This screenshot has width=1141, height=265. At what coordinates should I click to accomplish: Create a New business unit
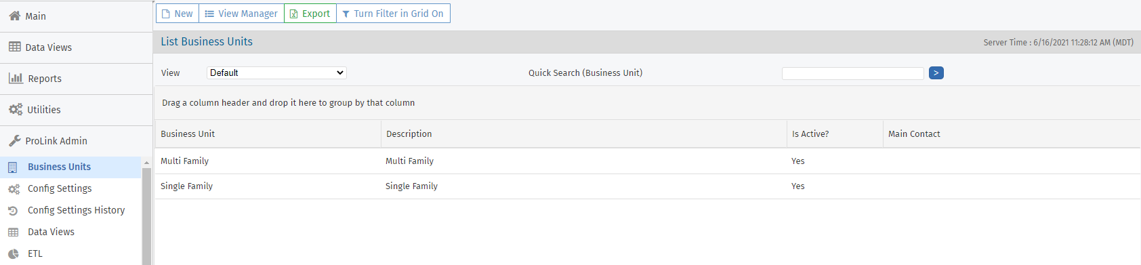(178, 14)
